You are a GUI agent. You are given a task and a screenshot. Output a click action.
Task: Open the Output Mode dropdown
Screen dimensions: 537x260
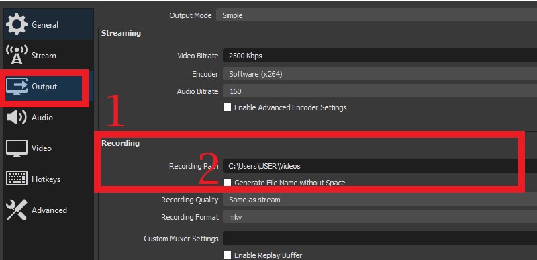tap(377, 15)
